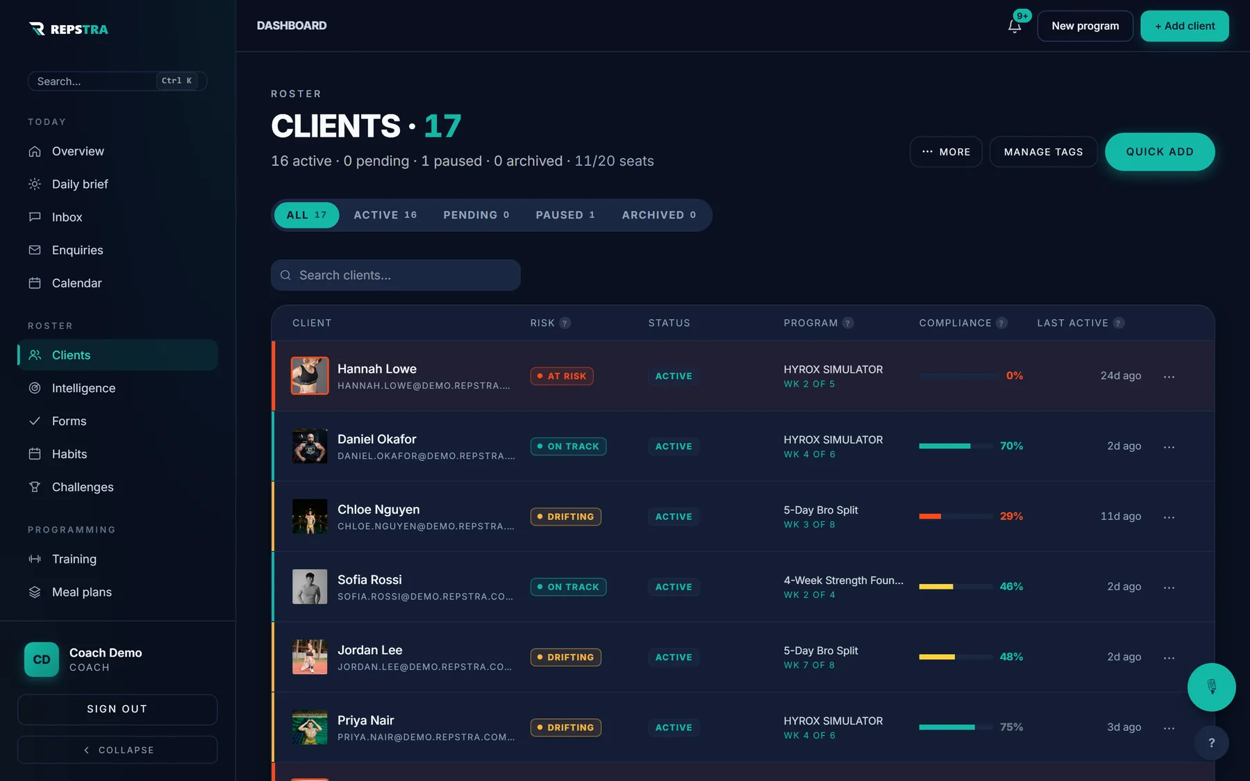Click Chloe Nguyen's 29% compliance bar

956,516
